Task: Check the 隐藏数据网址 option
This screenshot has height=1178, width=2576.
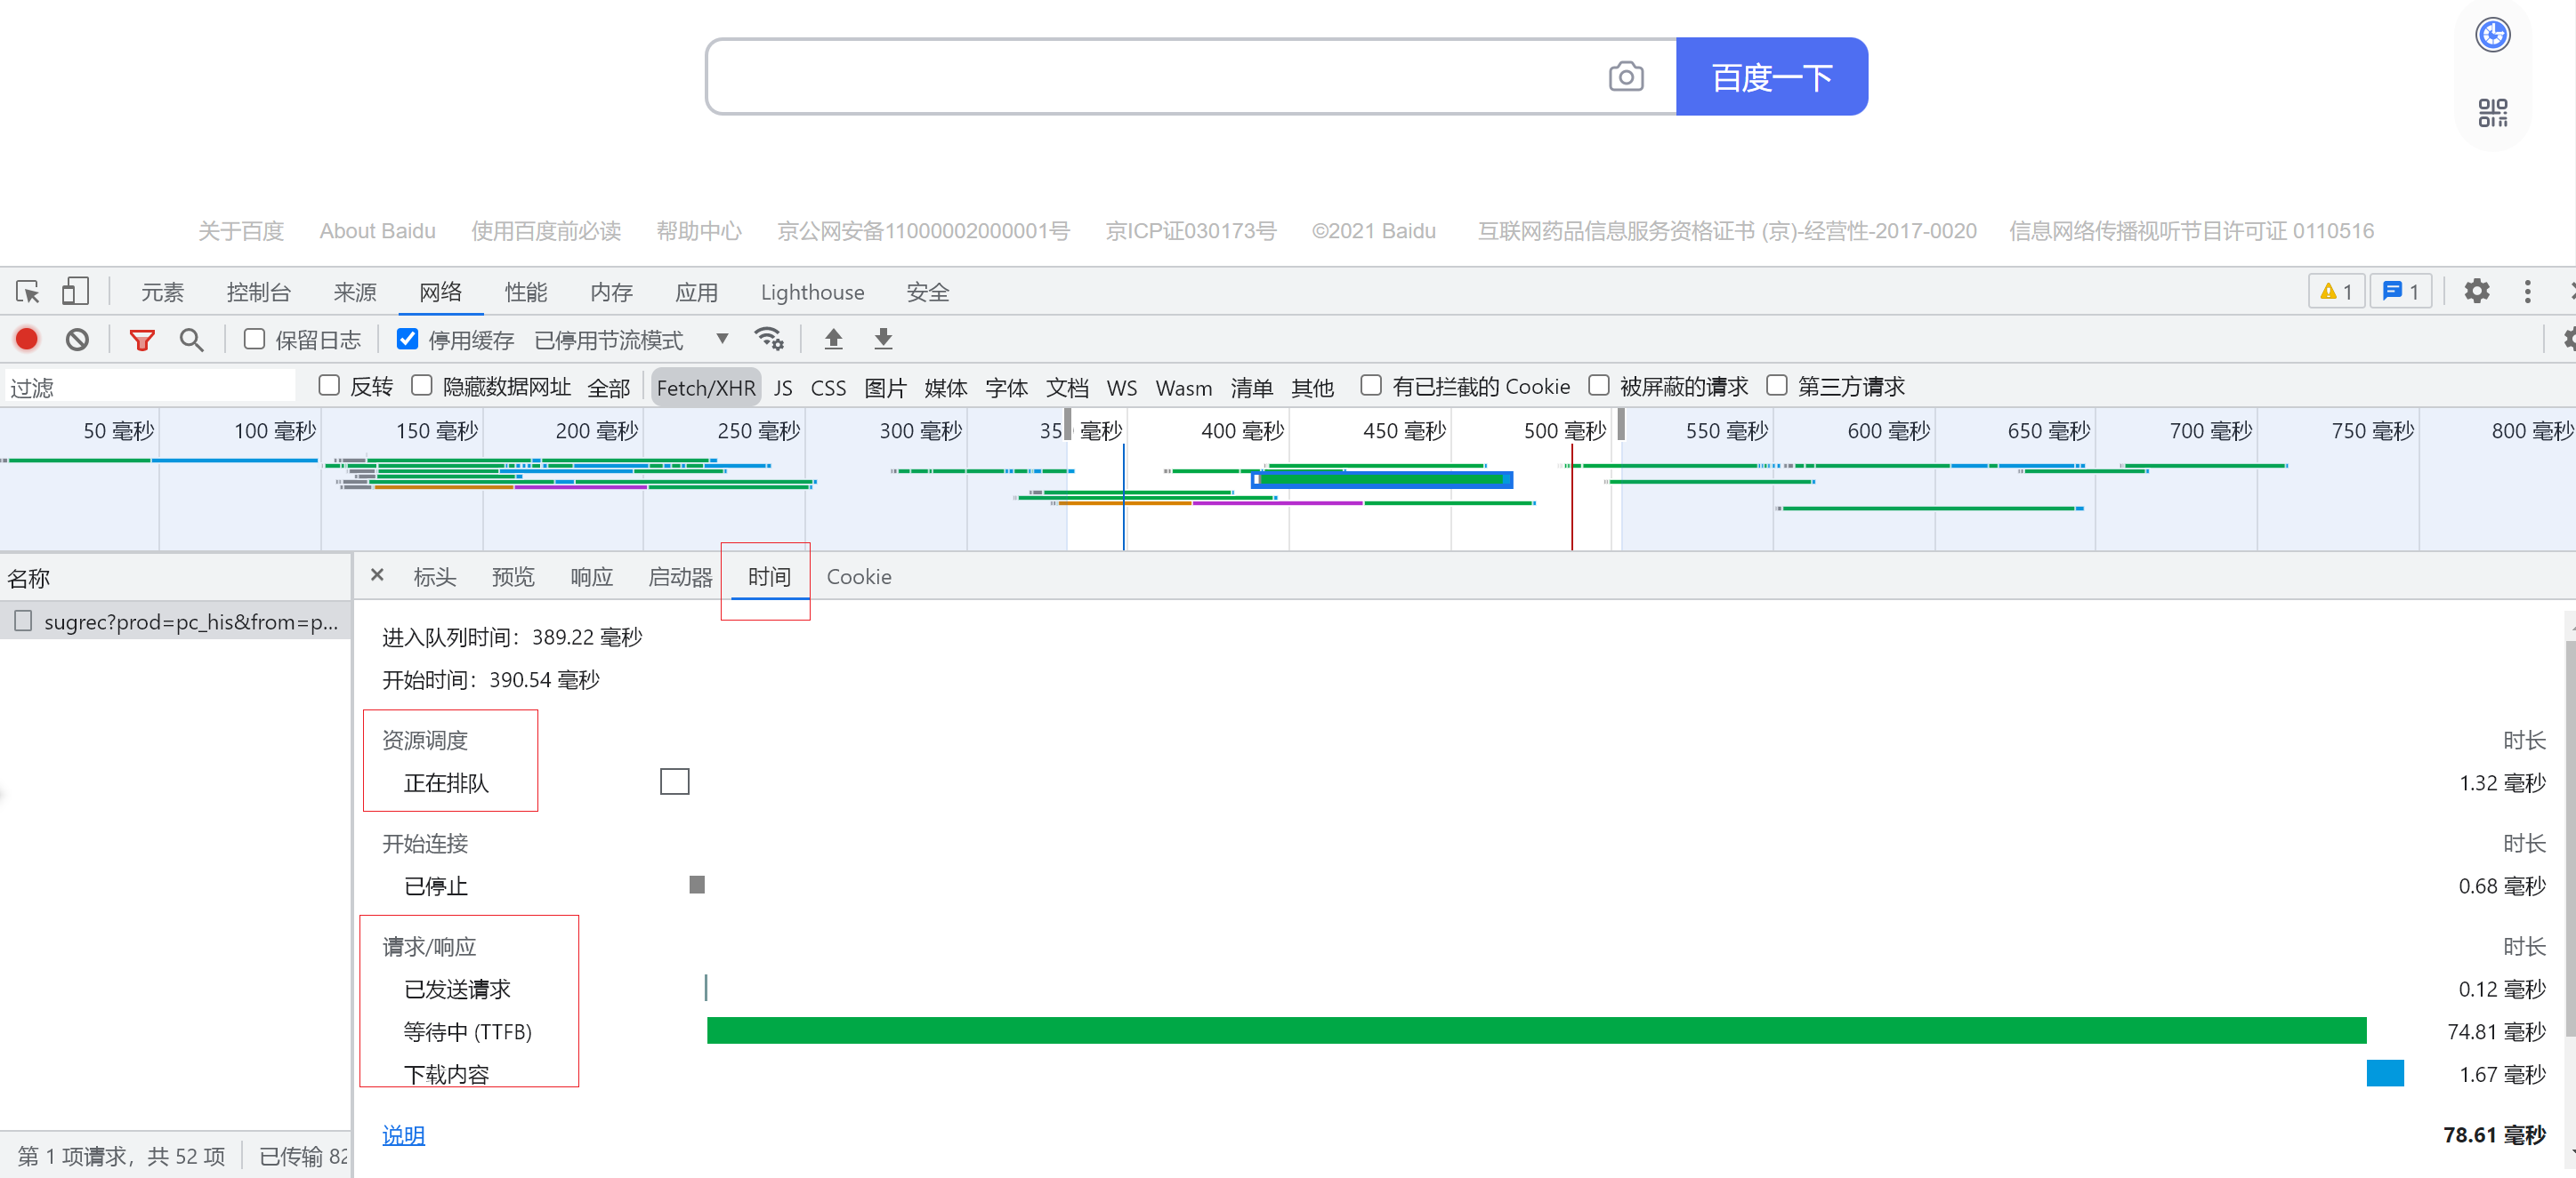Action: (x=422, y=385)
